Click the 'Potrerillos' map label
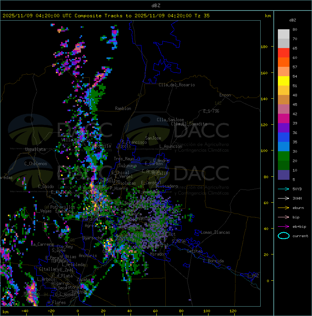 pyautogui.click(x=63, y=207)
